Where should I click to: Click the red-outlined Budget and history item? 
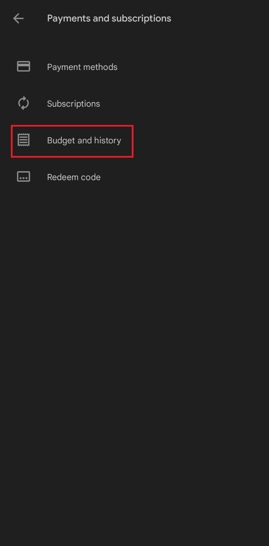pyautogui.click(x=72, y=141)
